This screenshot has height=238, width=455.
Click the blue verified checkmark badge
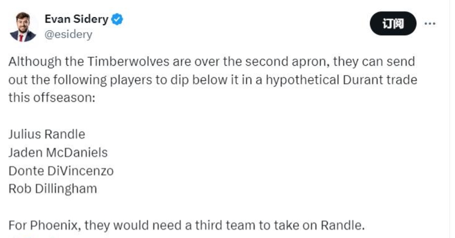point(117,20)
